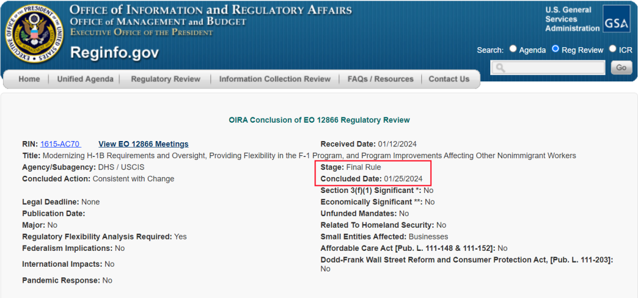Click the Reginfo.gov site title

(x=115, y=53)
